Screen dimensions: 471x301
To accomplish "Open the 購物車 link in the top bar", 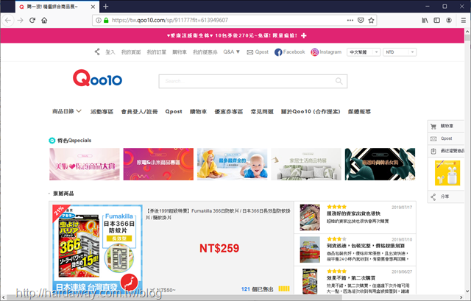I will click(x=180, y=52).
